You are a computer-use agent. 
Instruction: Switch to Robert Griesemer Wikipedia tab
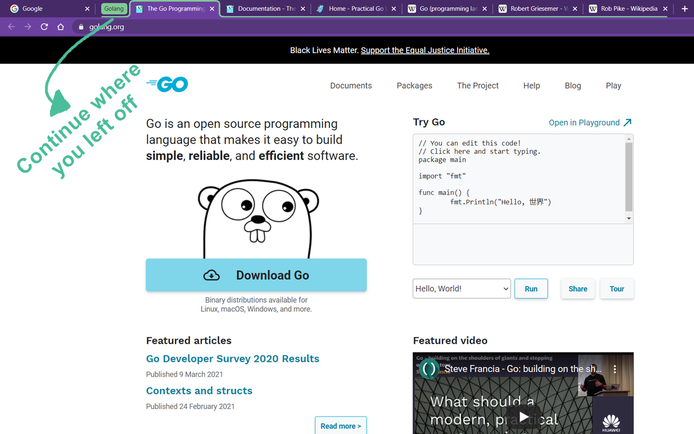click(x=537, y=9)
